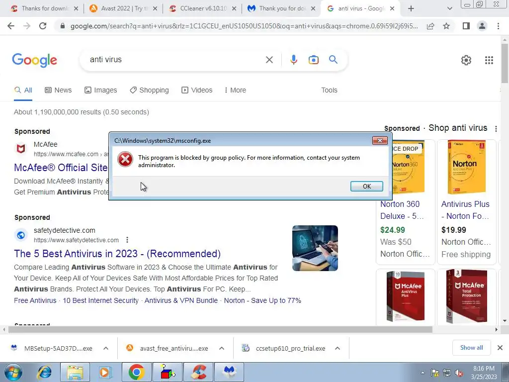Click the vertical page scrollbar
509x382 pixels.
point(505,63)
